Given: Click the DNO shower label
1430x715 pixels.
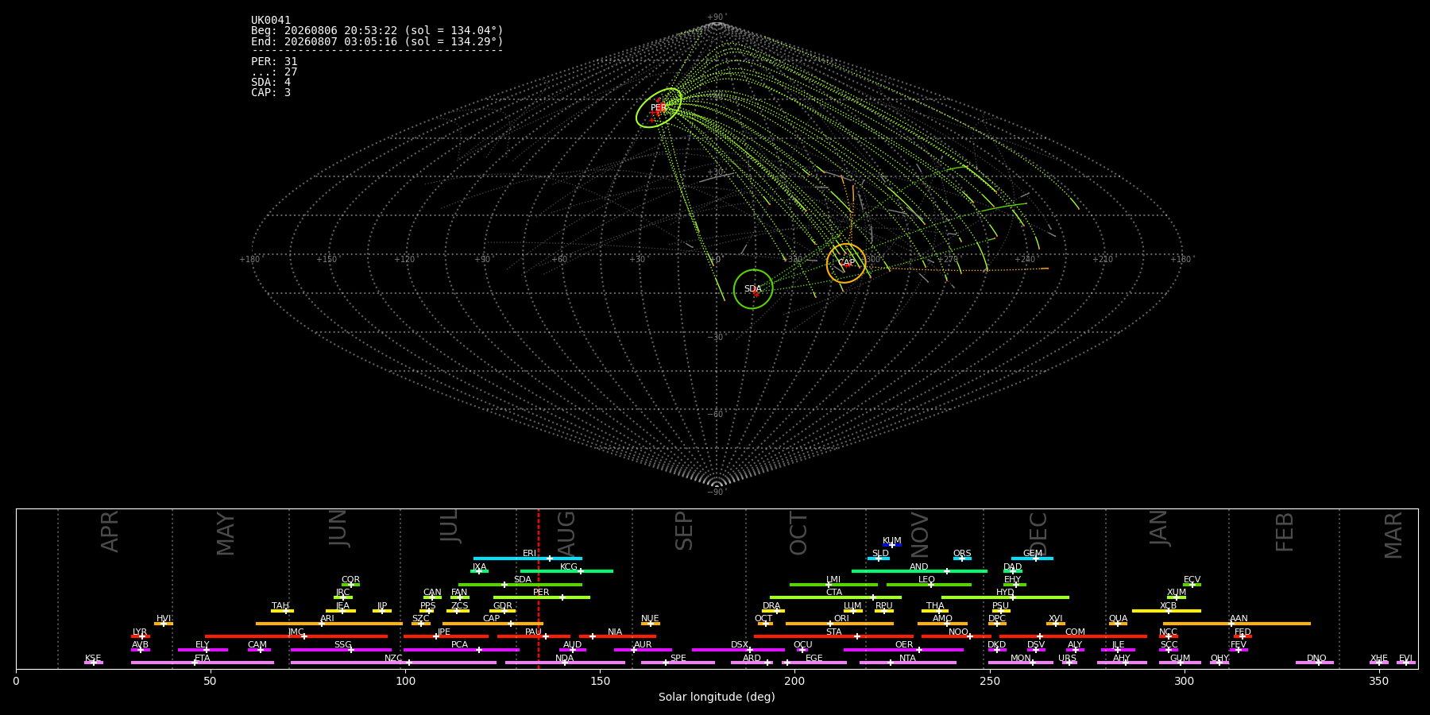Looking at the screenshot, I should pyautogui.click(x=1316, y=659).
